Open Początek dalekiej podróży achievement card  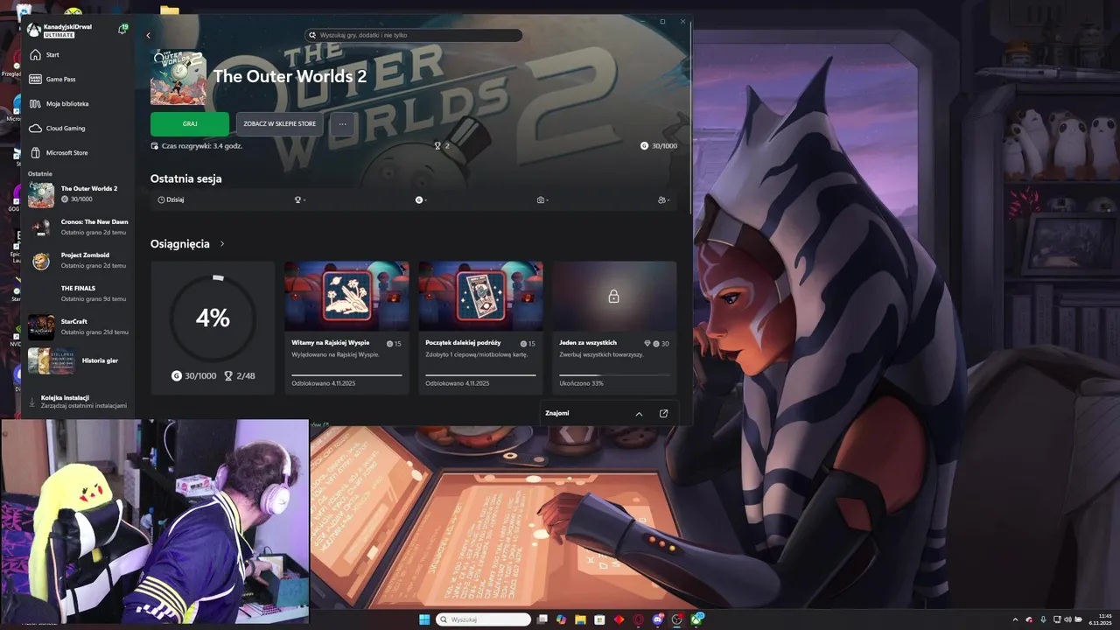tap(480, 327)
